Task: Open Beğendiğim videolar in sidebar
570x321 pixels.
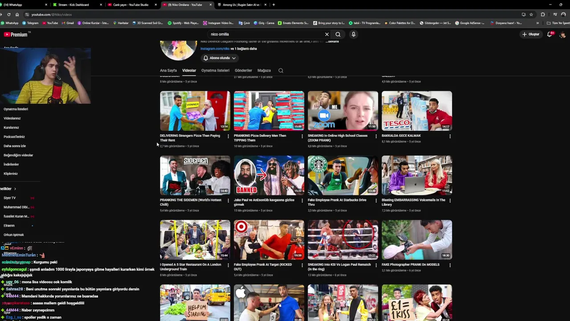Action: [18, 155]
